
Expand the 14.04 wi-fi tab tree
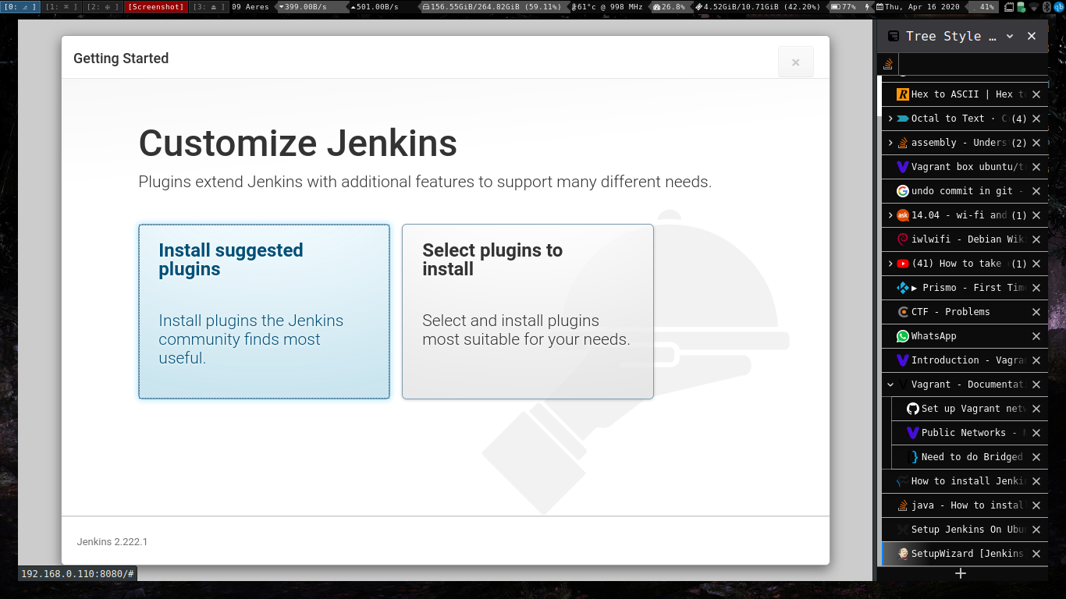pos(890,215)
